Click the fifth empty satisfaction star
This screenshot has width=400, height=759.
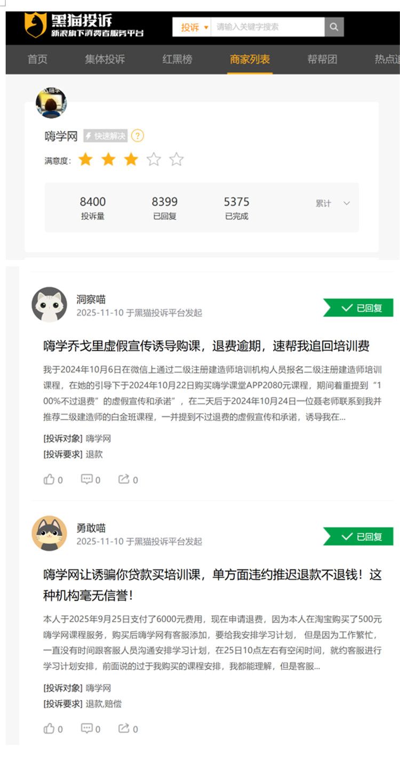click(x=177, y=159)
